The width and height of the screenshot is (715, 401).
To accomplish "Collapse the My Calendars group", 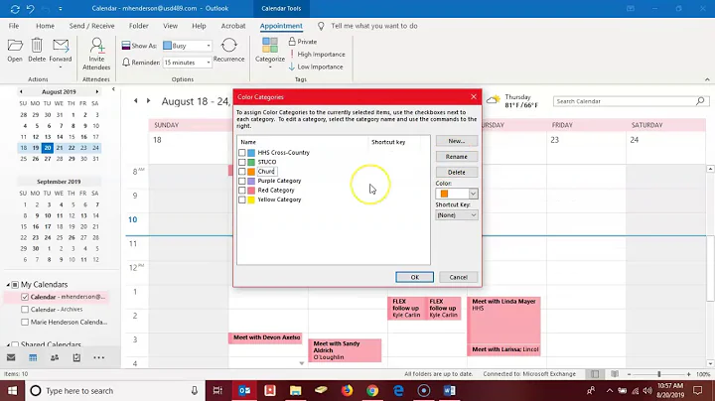I will coord(8,284).
